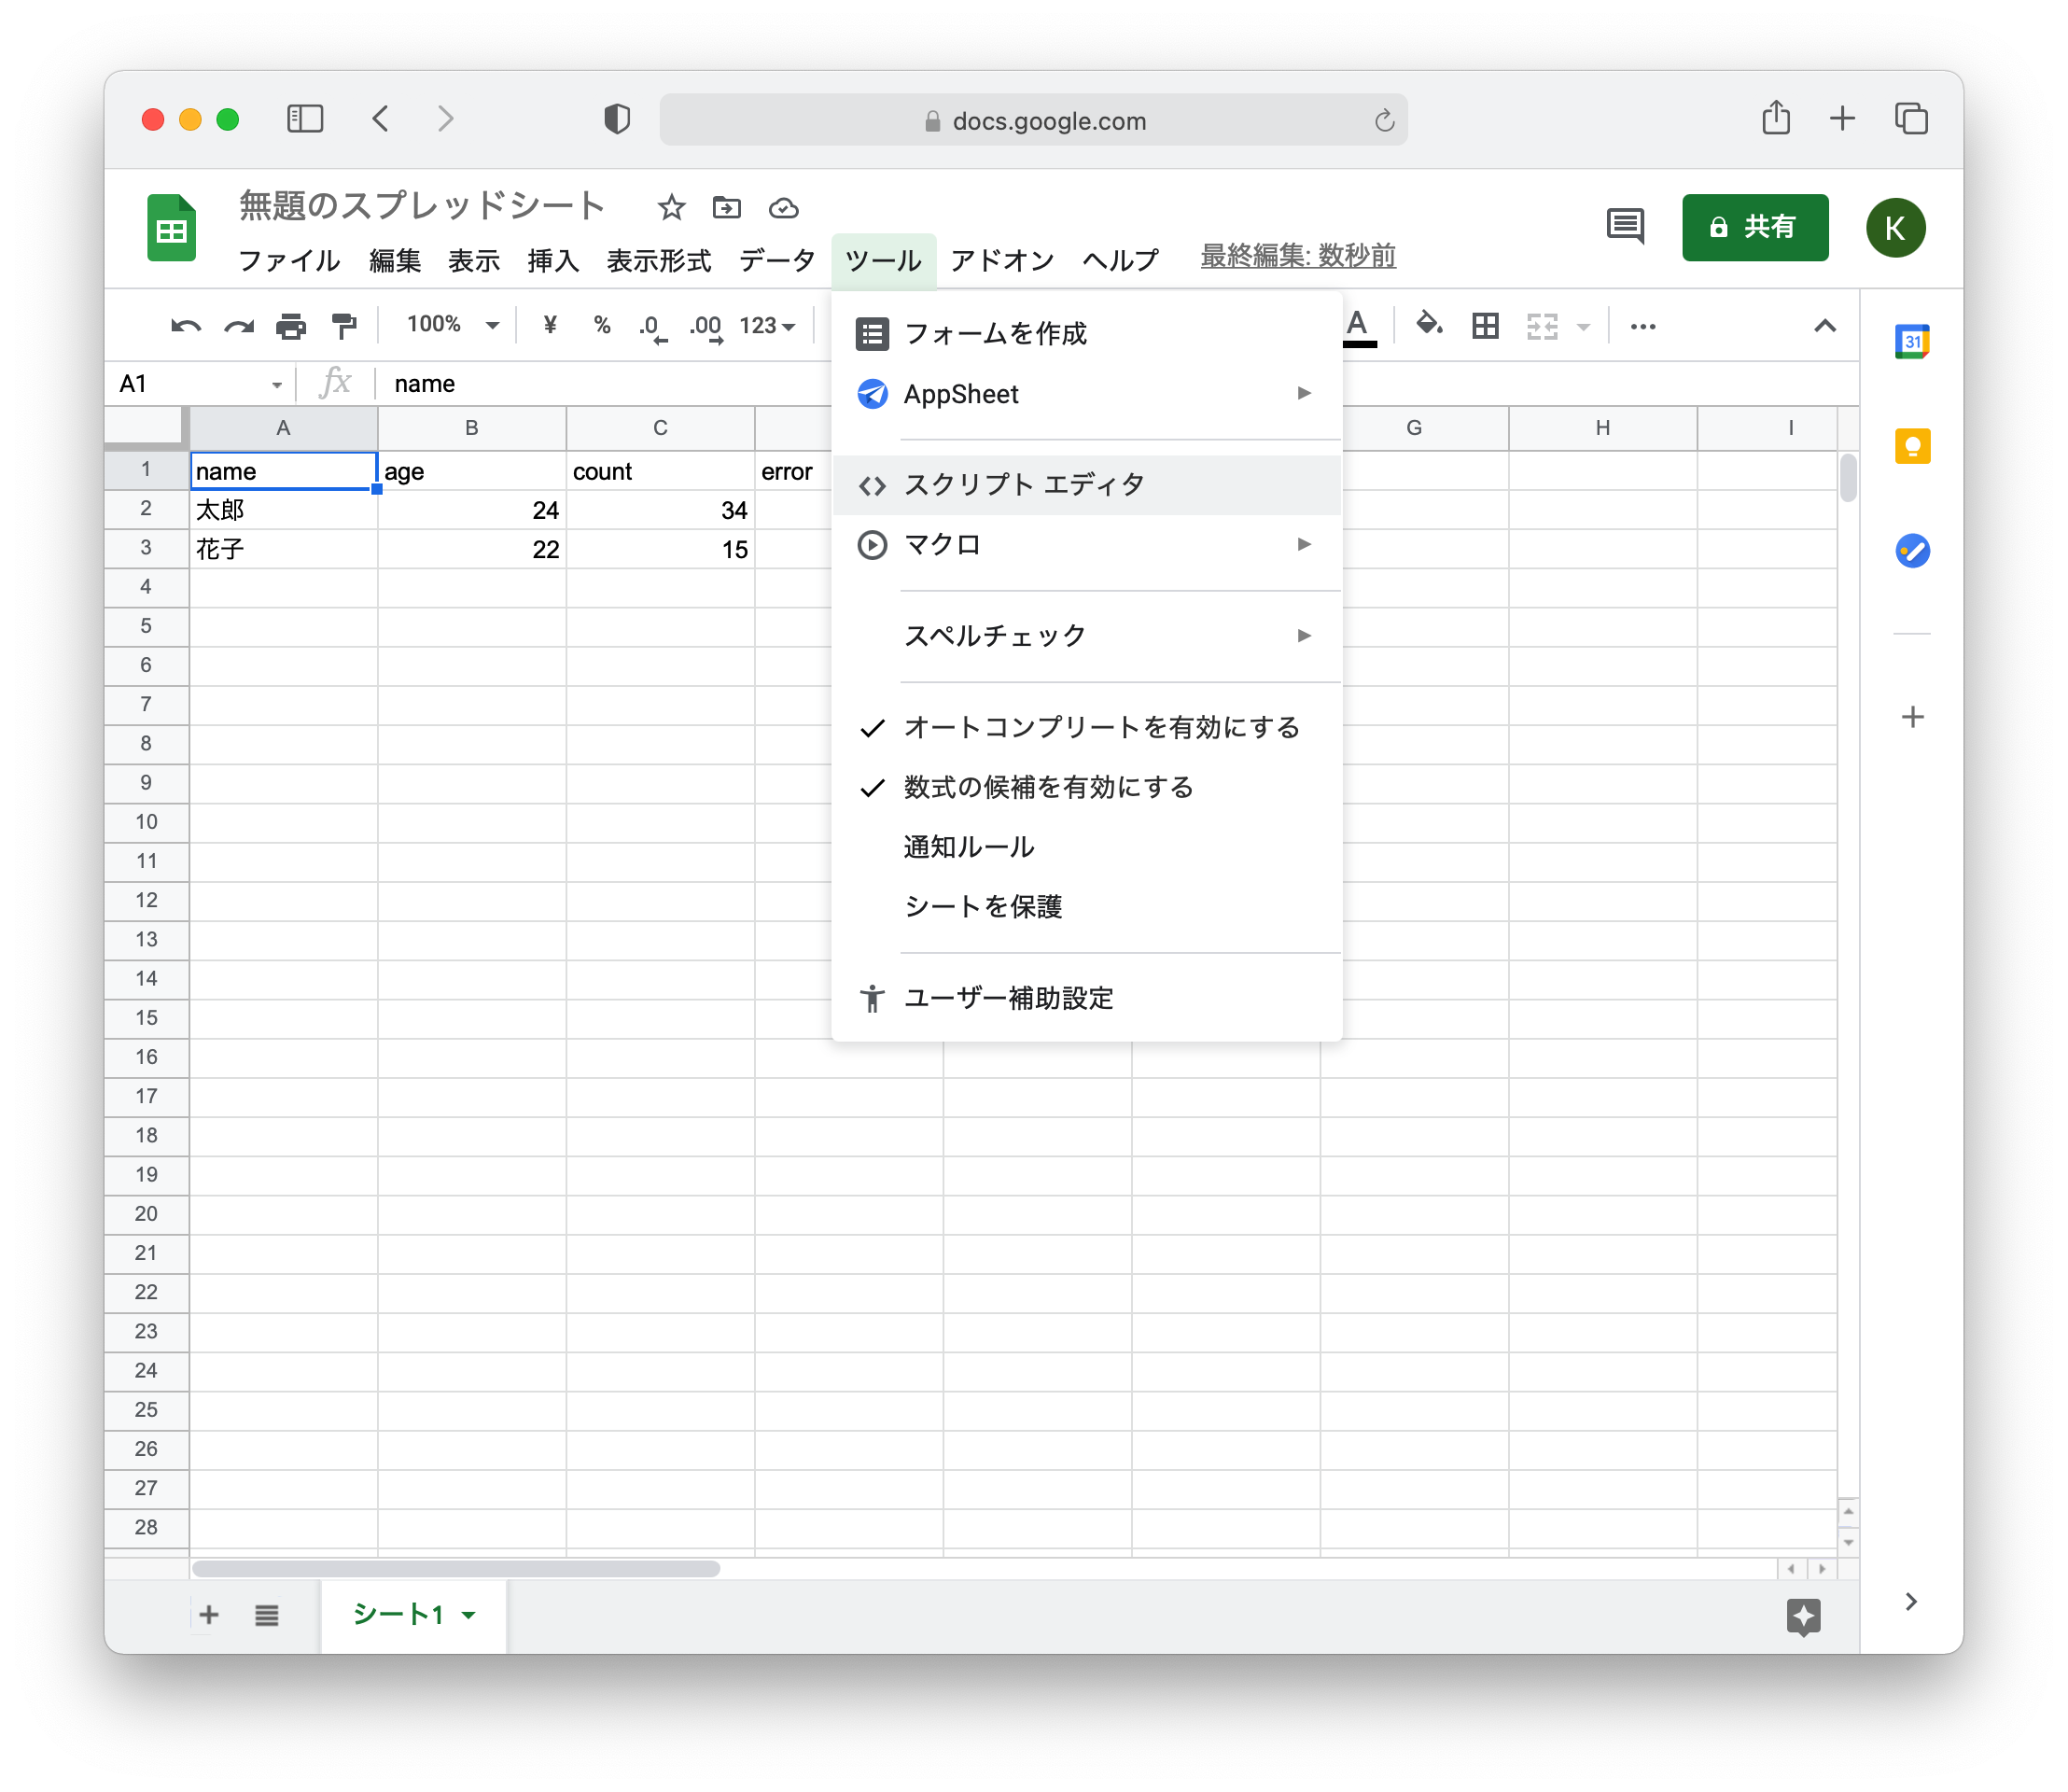Open the シート1 tab dropdown arrow
This screenshot has height=1792, width=2068.
[468, 1615]
